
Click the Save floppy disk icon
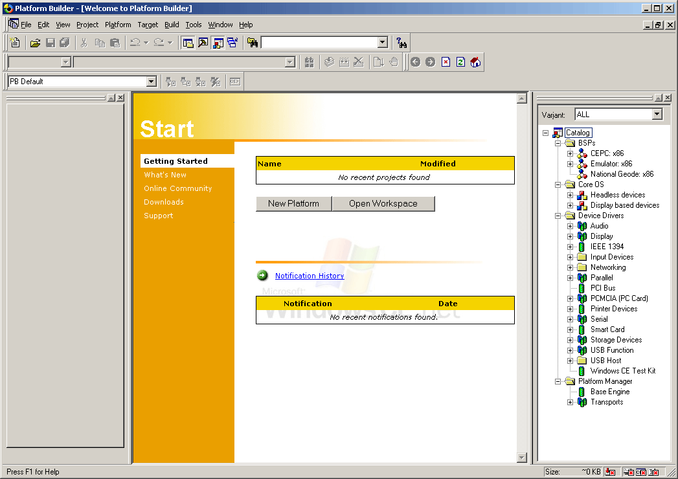(x=50, y=42)
